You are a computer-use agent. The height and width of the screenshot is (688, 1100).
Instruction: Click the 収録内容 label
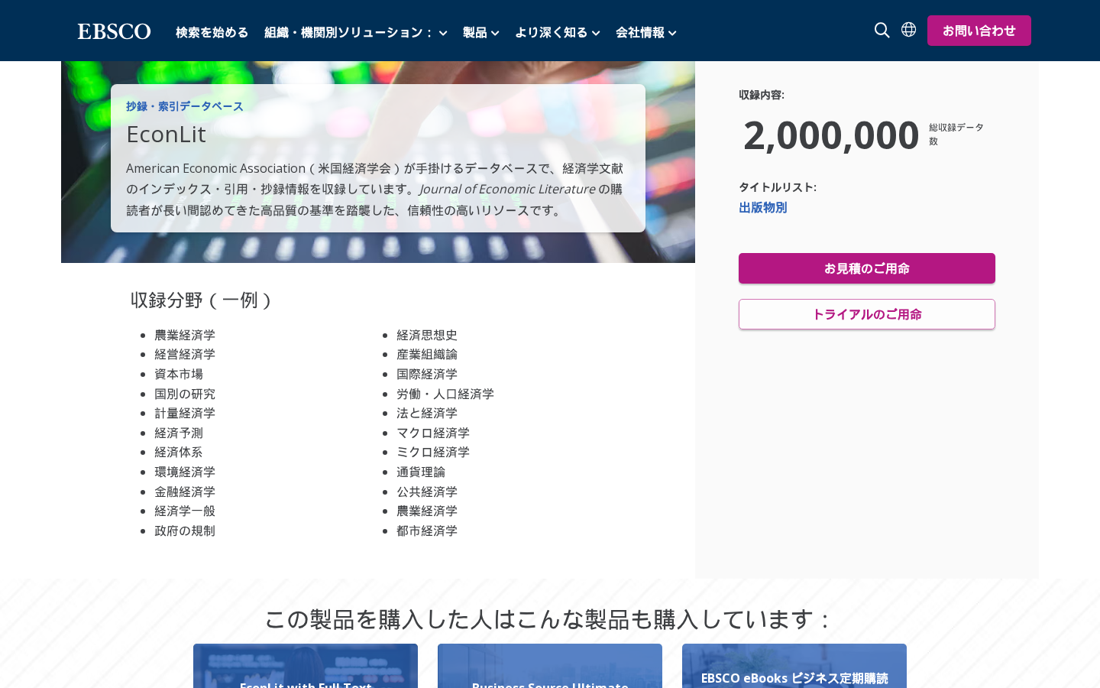point(762,95)
